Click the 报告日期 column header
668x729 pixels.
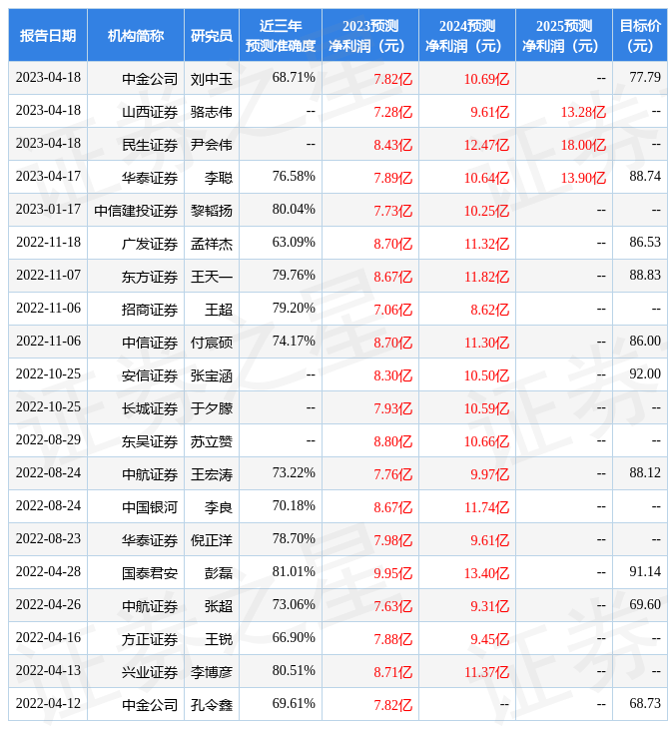point(48,35)
